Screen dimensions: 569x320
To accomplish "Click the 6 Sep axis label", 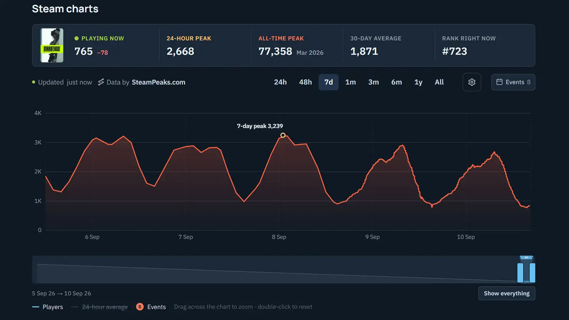I will pyautogui.click(x=92, y=237).
